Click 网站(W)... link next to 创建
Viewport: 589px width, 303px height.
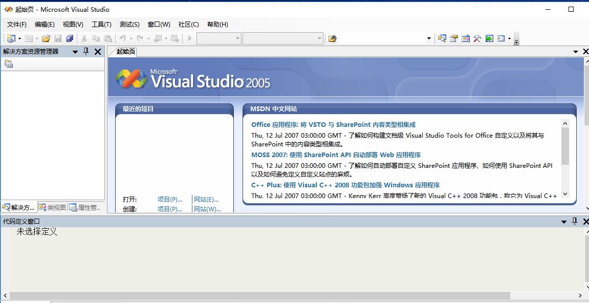(207, 209)
